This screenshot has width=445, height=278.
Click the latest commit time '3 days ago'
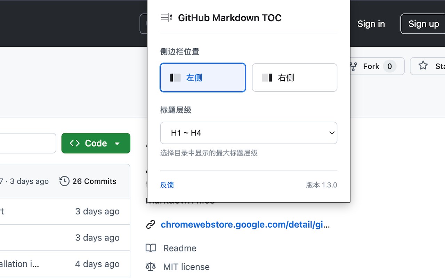coord(29,181)
